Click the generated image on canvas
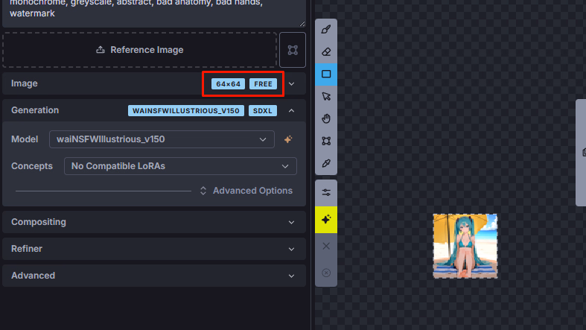586x330 pixels. [465, 246]
